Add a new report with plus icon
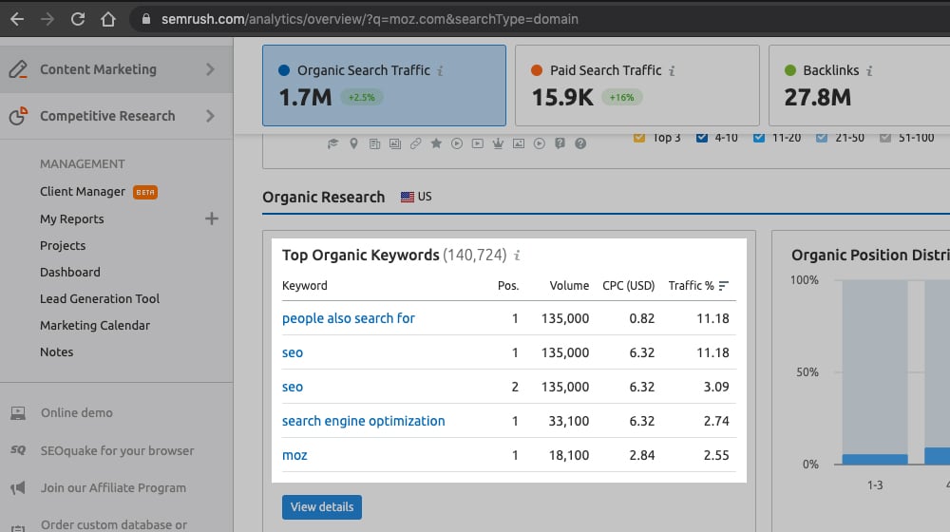950x532 pixels. [211, 218]
